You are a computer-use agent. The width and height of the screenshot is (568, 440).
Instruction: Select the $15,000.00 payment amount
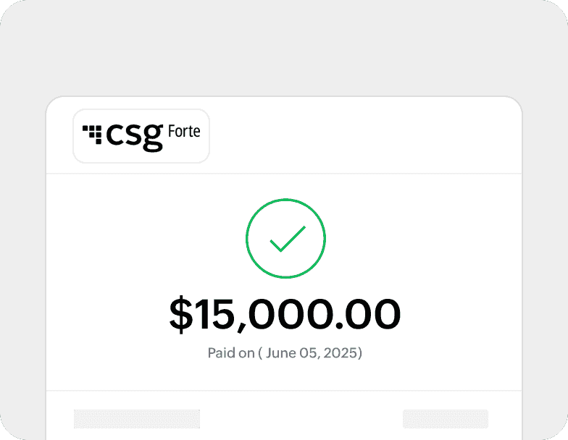285,315
